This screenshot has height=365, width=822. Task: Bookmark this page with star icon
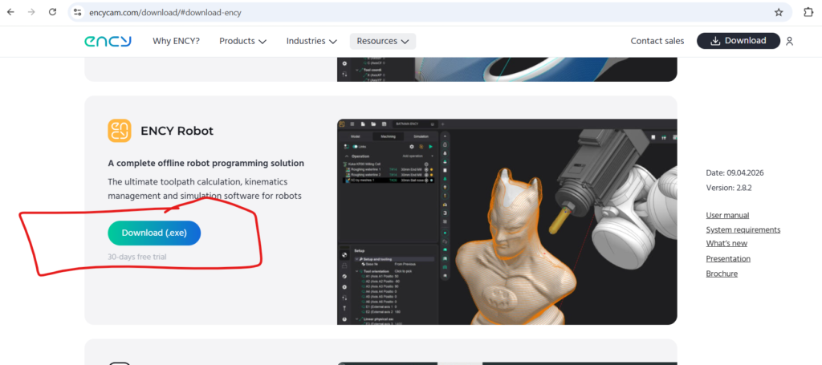(778, 12)
